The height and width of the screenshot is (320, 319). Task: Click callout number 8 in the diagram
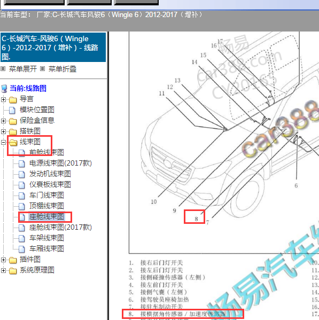(x=196, y=219)
